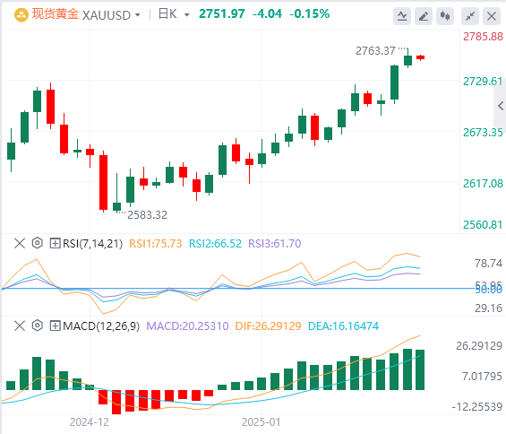Click the -12.25539 MACD axis label
Image resolution: width=506 pixels, height=434 pixels.
(477, 406)
